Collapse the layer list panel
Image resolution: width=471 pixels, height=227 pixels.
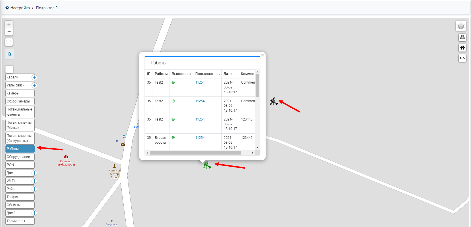click(x=9, y=69)
